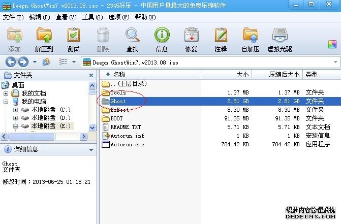Collapse the 详细信息 details panel
The width and height of the screenshot is (341, 224).
click(x=91, y=150)
